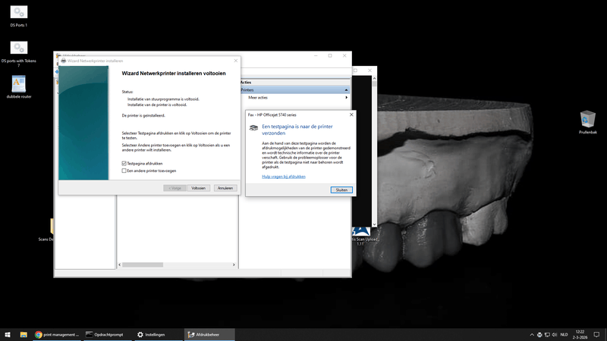607x341 pixels.
Task: Open the DS Ports 1 desktop shortcut
Action: coord(18,16)
